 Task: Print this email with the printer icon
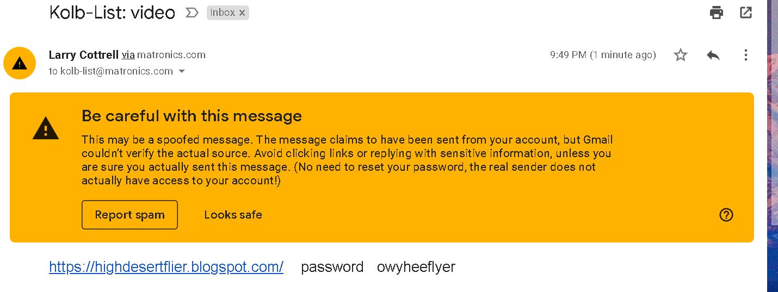(717, 13)
